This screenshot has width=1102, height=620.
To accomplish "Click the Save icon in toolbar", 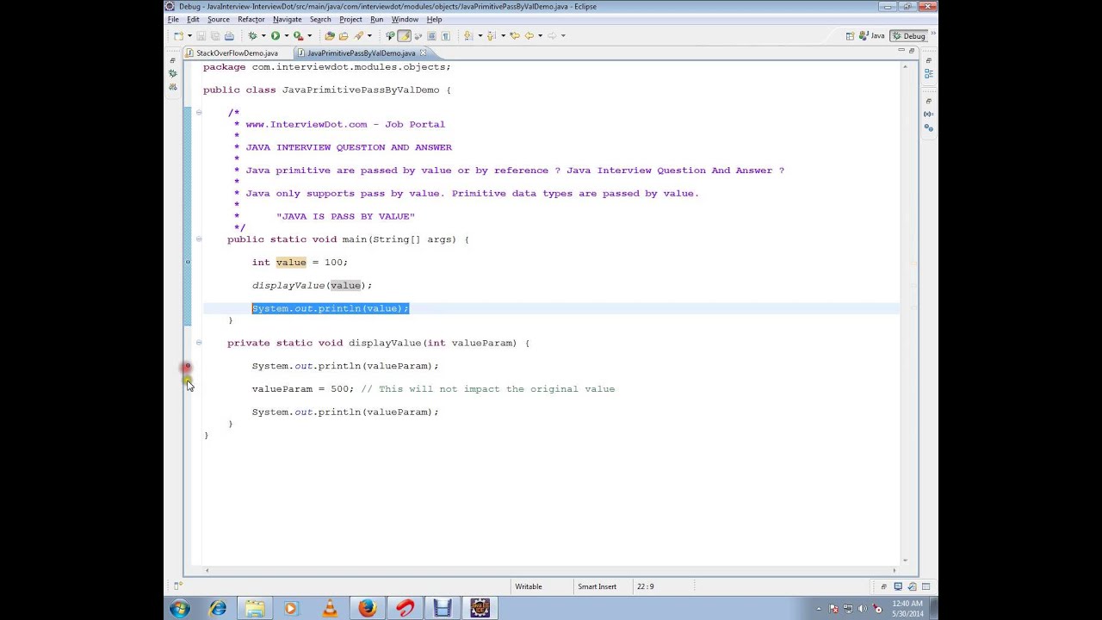I will click(201, 35).
